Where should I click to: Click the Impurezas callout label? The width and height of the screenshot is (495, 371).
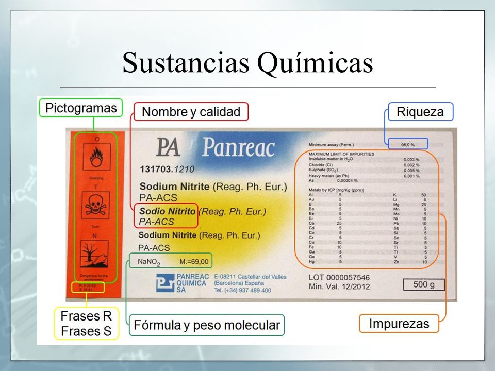(399, 324)
